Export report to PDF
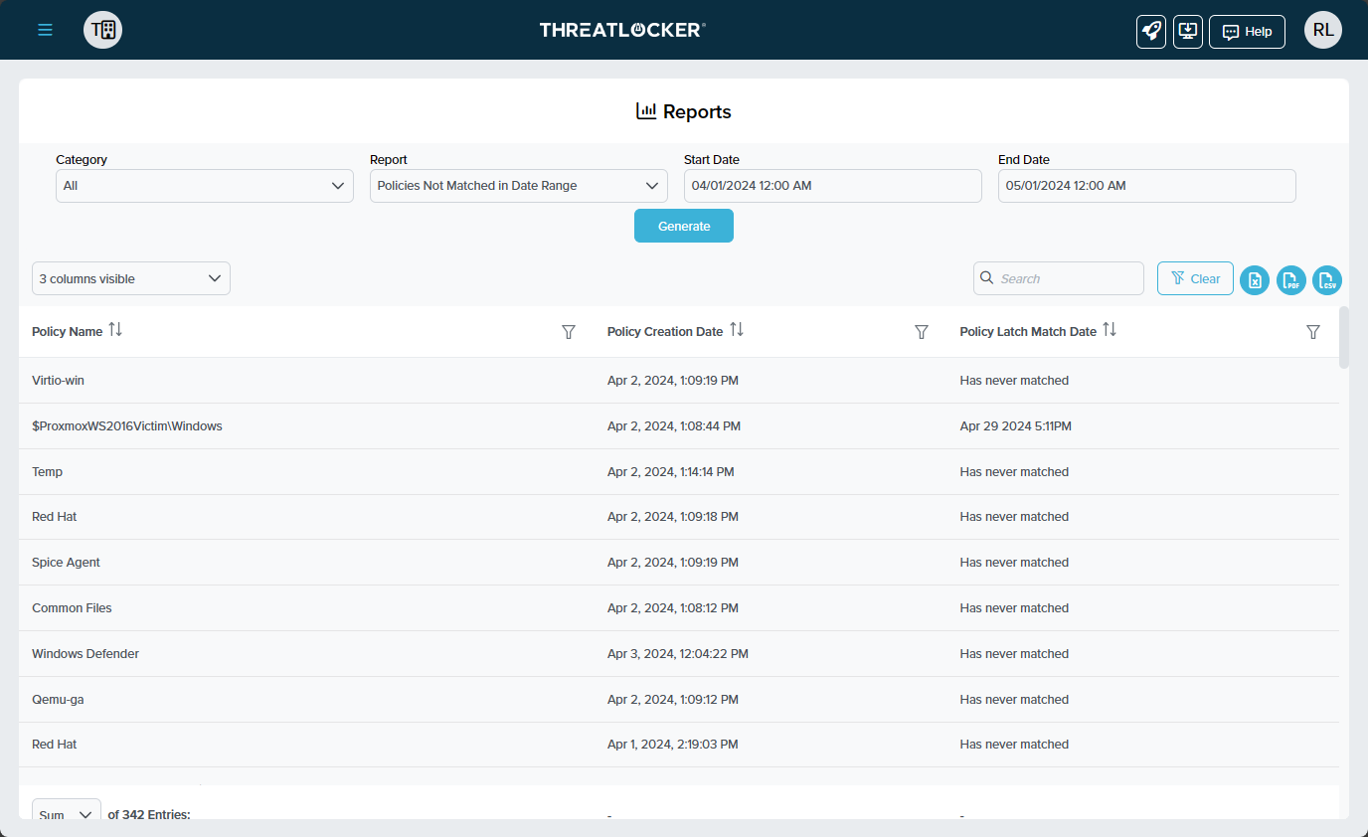The height and width of the screenshot is (837, 1368). click(x=1291, y=280)
